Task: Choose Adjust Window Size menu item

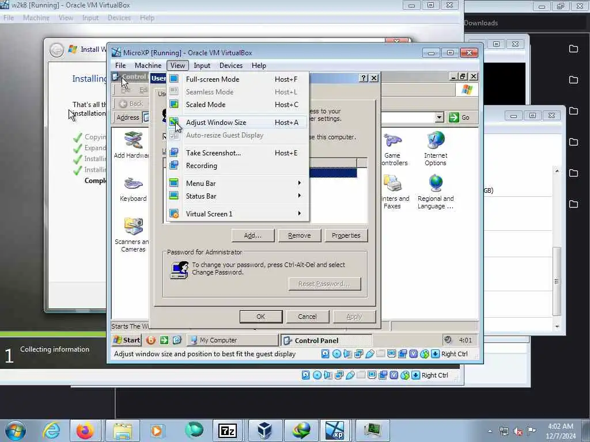Action: coord(237,123)
